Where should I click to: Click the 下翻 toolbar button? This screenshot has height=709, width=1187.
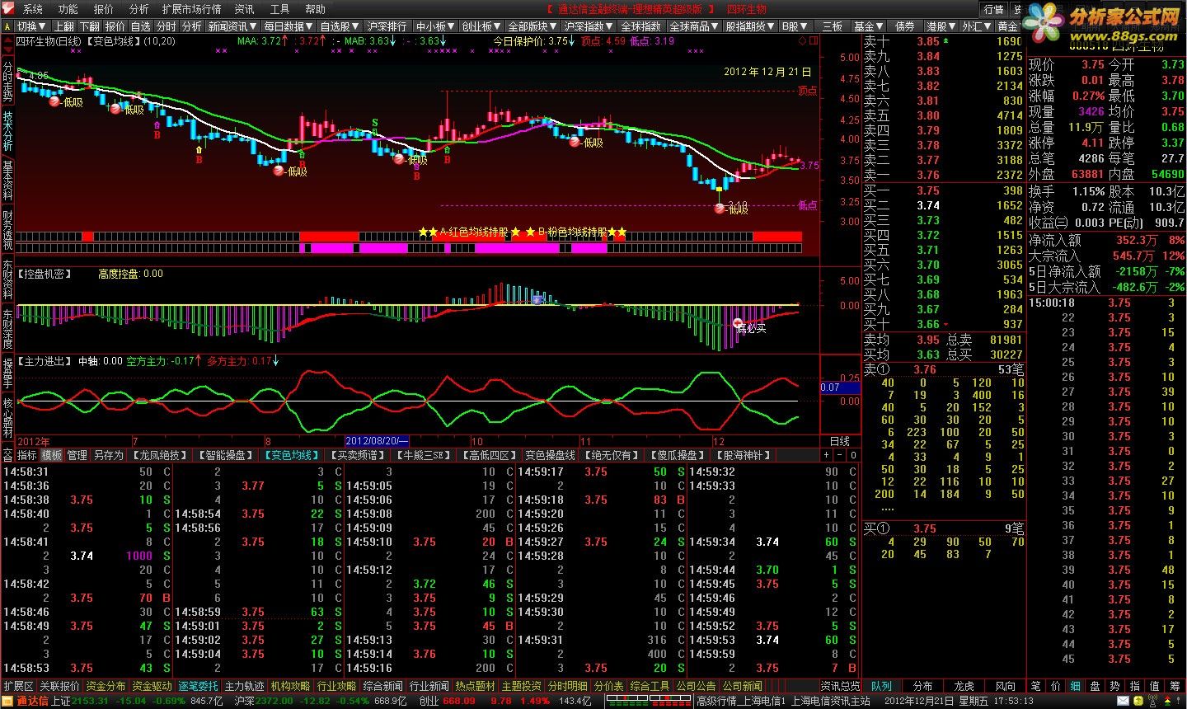[x=90, y=26]
